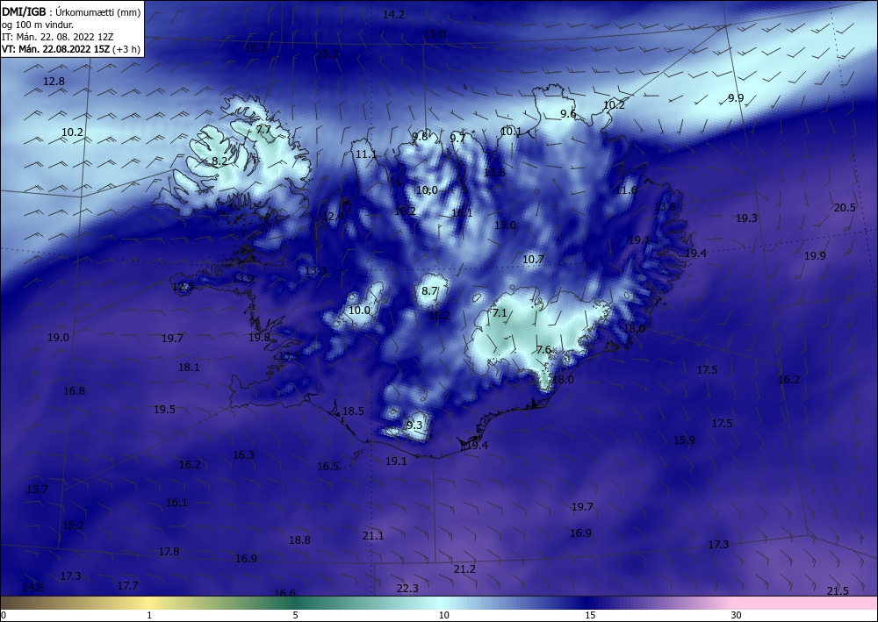Viewport: 878px width, 622px height.
Task: Select the '30' tick label on the color scale
Action: (x=736, y=616)
